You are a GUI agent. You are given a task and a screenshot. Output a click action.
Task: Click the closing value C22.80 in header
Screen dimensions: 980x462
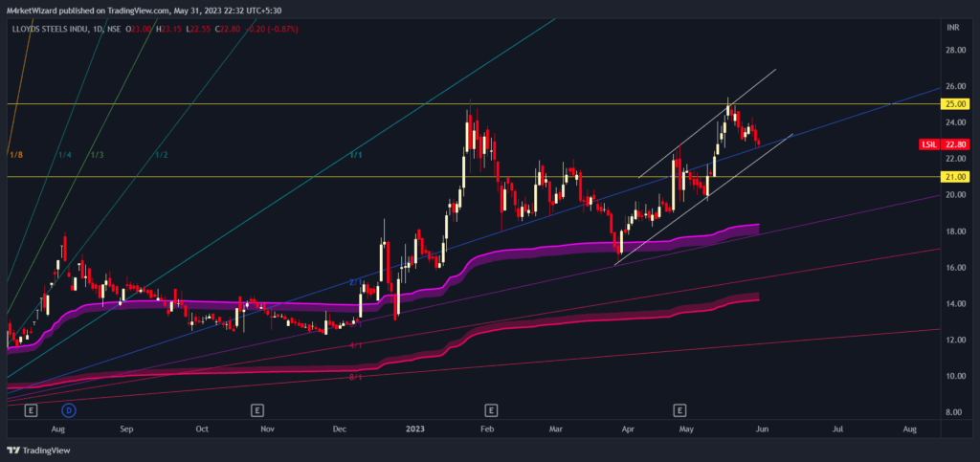[x=226, y=29]
